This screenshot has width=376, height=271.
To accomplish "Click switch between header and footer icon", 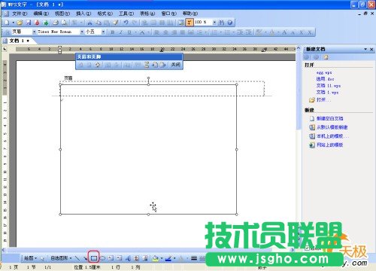I will [146, 65].
